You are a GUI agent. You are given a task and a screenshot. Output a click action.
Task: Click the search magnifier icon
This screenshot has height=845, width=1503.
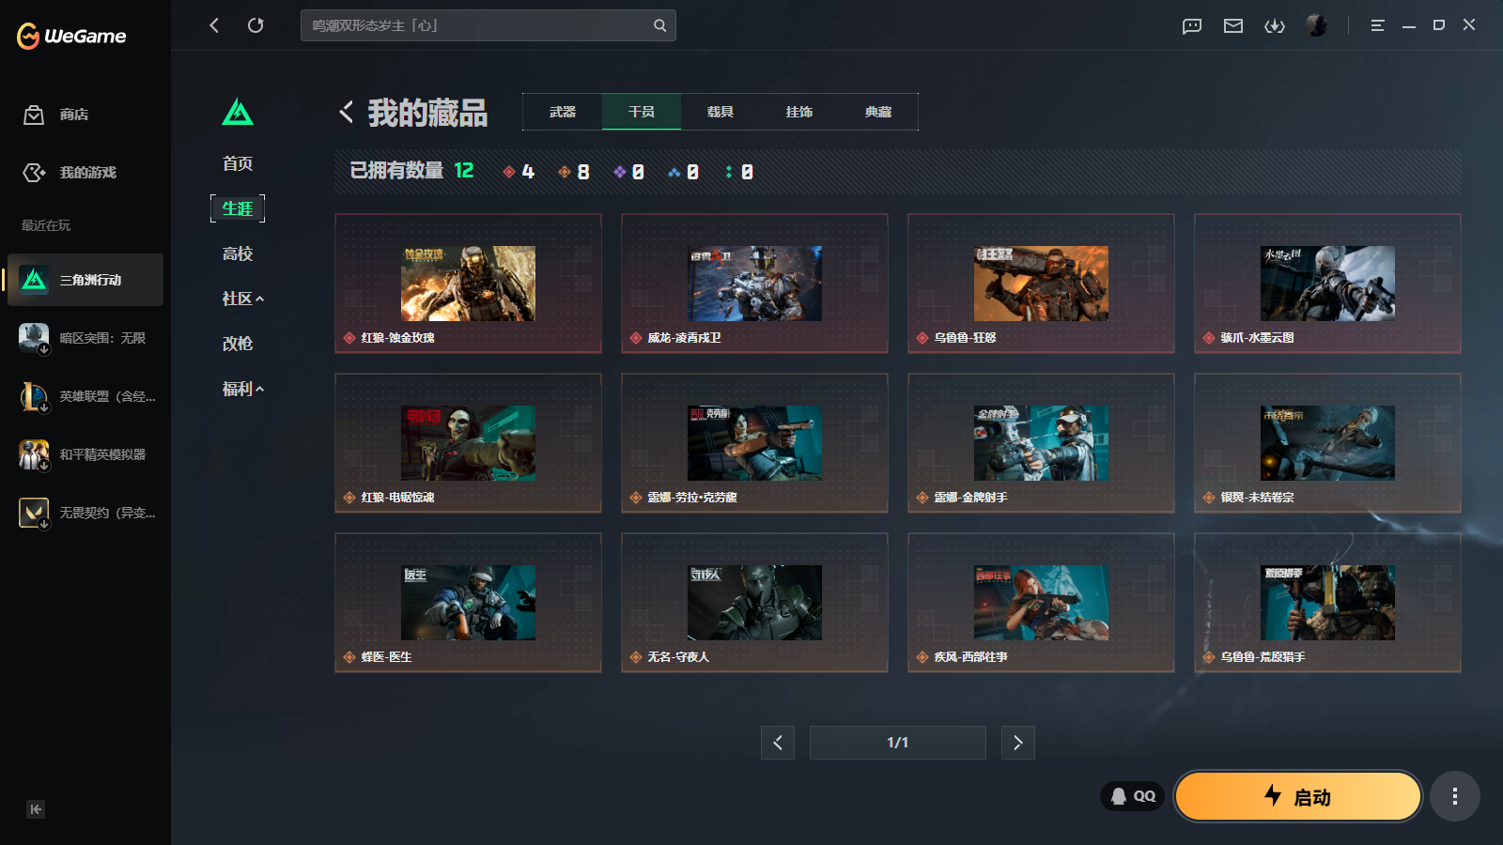(660, 25)
